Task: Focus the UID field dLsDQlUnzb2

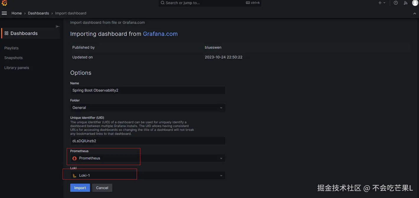Action: [x=148, y=141]
